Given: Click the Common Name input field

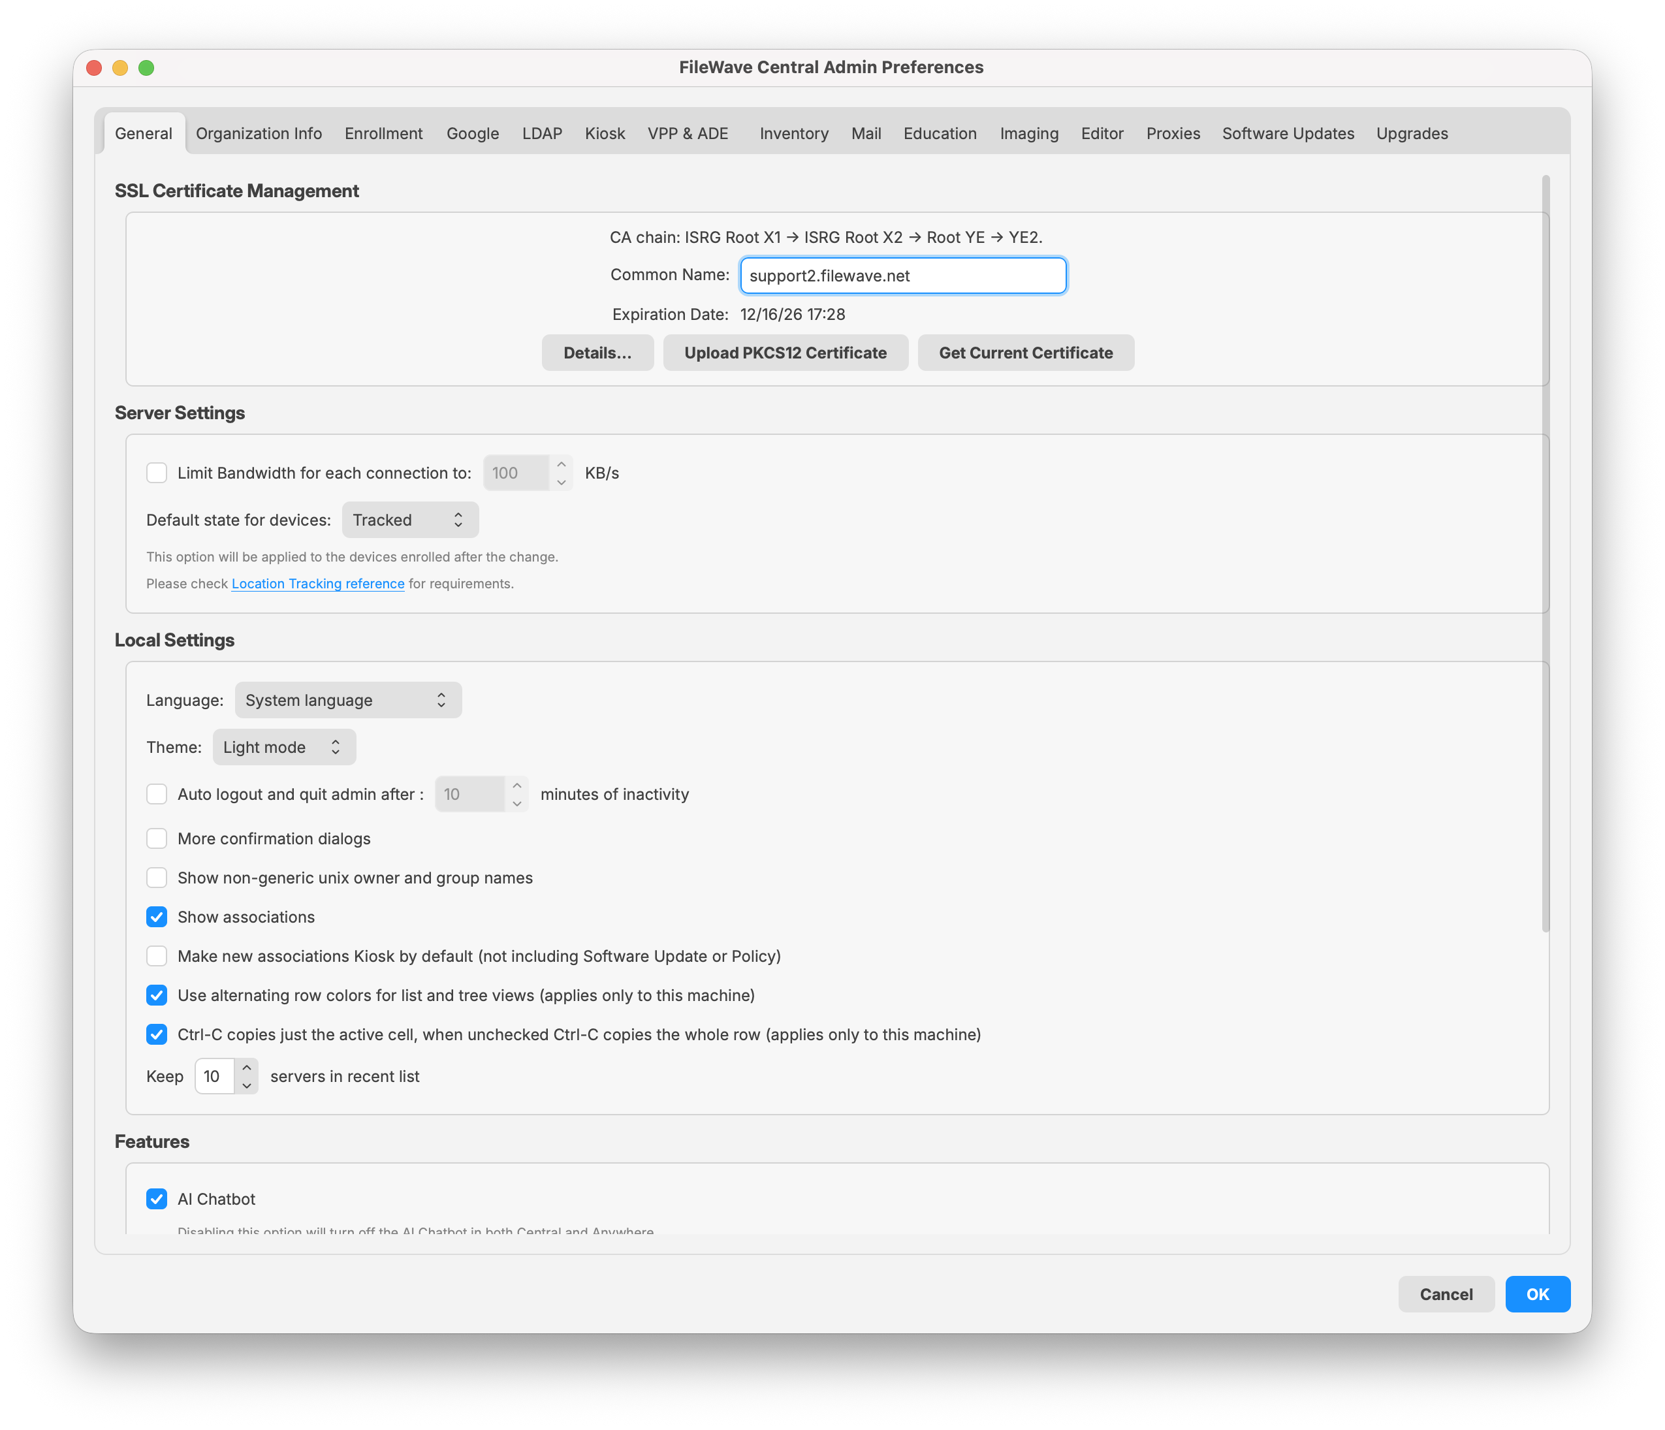Looking at the screenshot, I should tap(903, 276).
